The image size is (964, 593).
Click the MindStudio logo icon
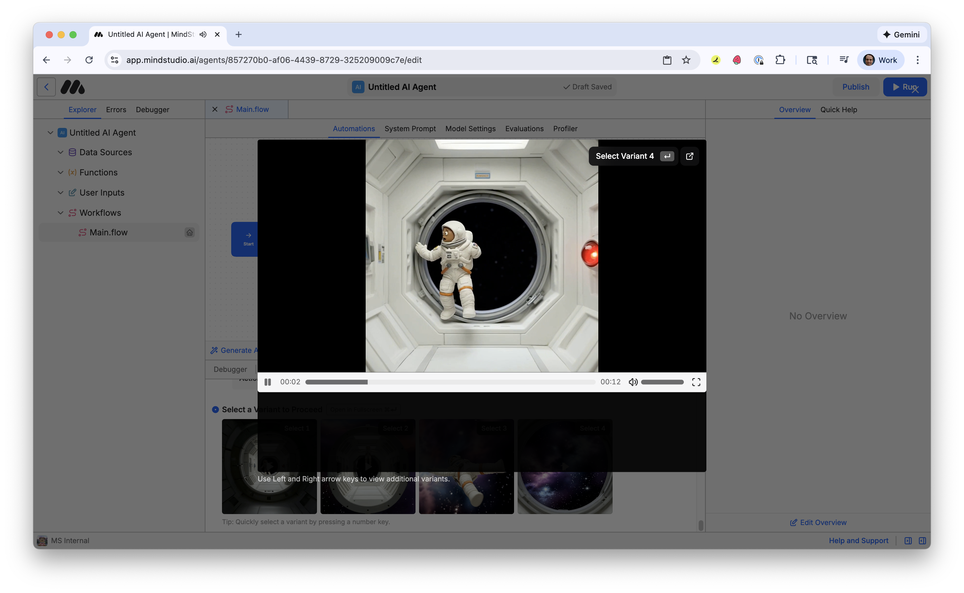(72, 87)
